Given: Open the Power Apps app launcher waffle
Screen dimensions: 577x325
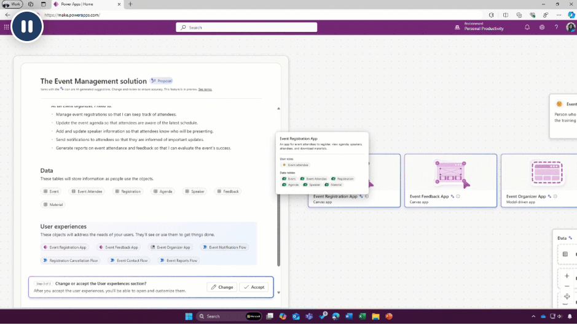Looking at the screenshot, I should tap(6, 27).
